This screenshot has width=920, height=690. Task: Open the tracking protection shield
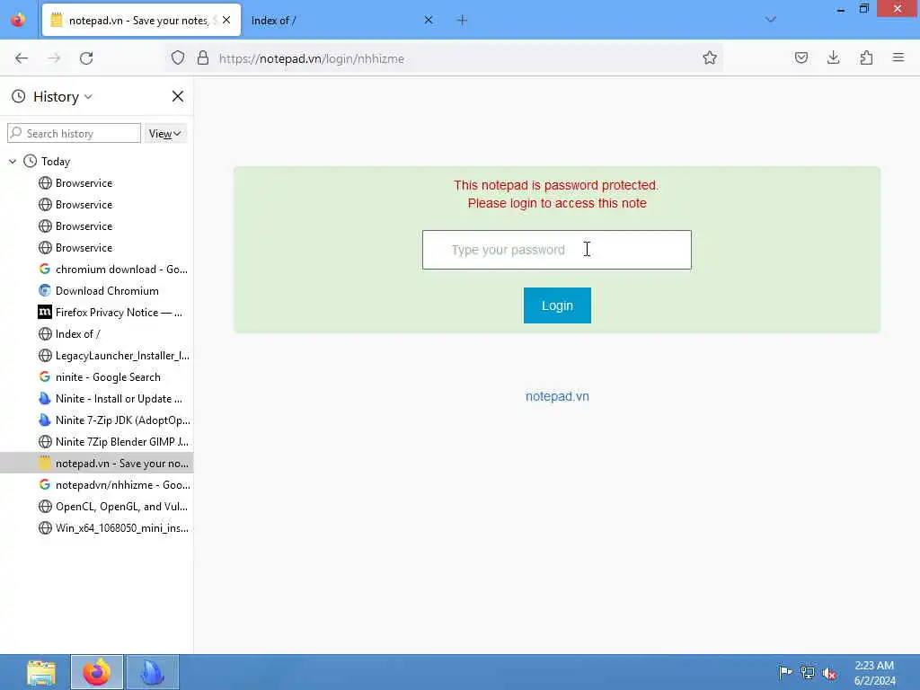pos(178,58)
